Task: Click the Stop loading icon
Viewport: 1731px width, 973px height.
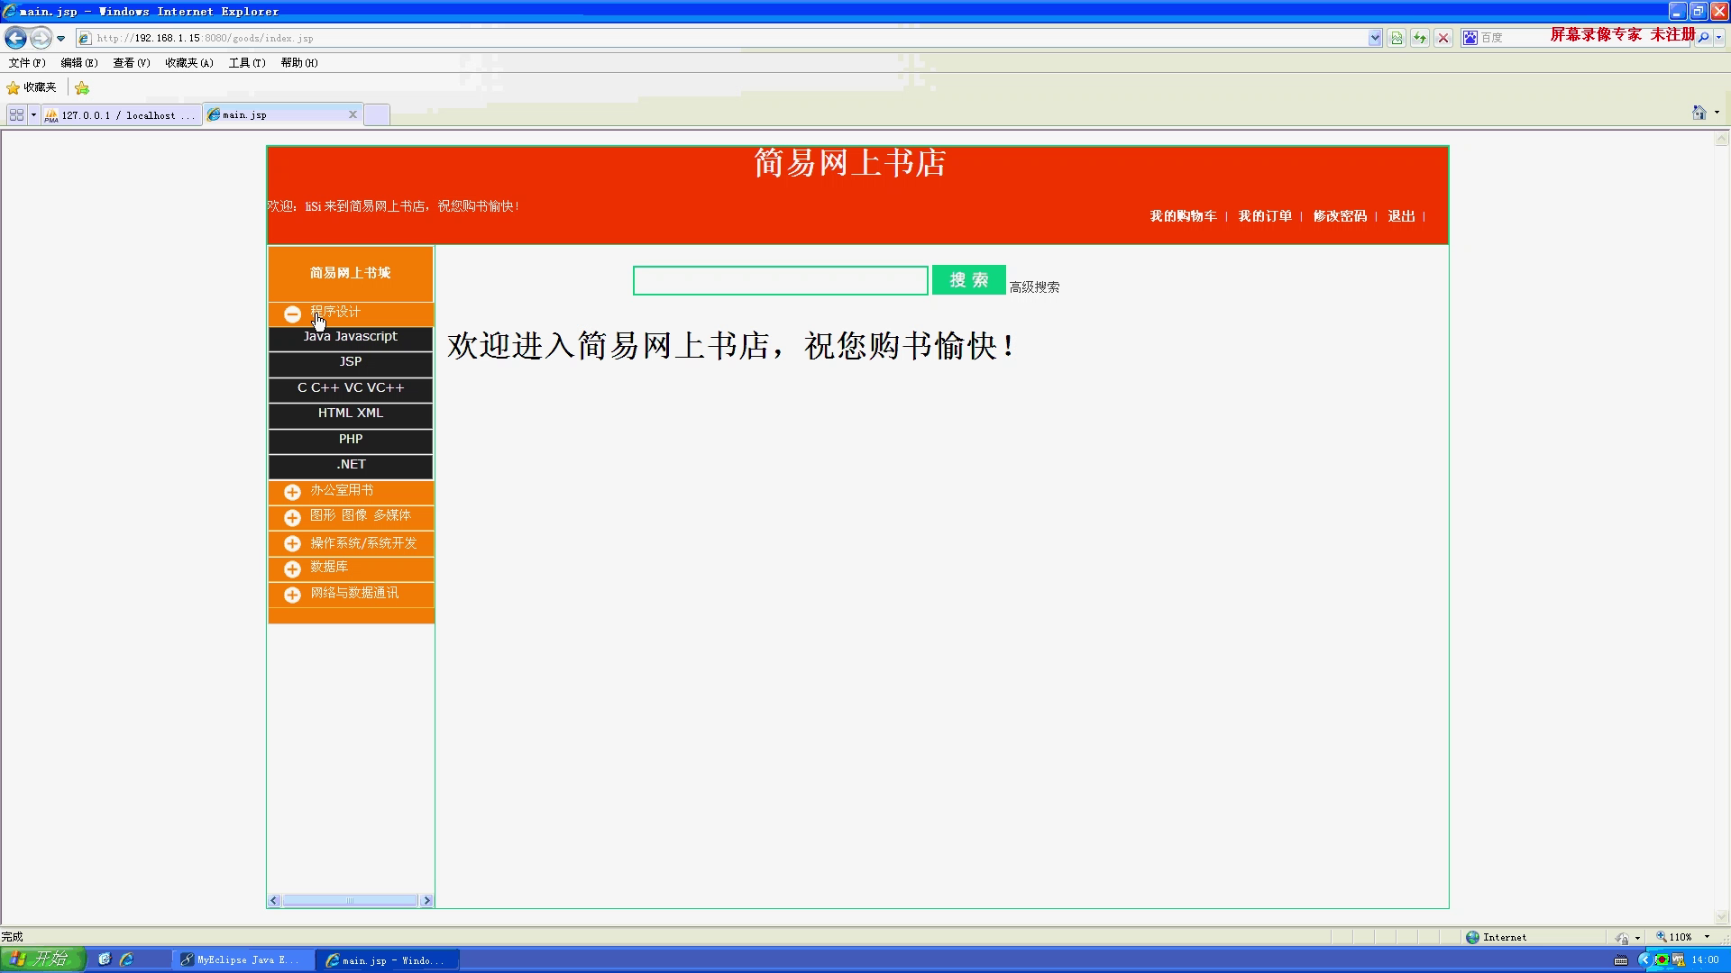Action: [1443, 38]
